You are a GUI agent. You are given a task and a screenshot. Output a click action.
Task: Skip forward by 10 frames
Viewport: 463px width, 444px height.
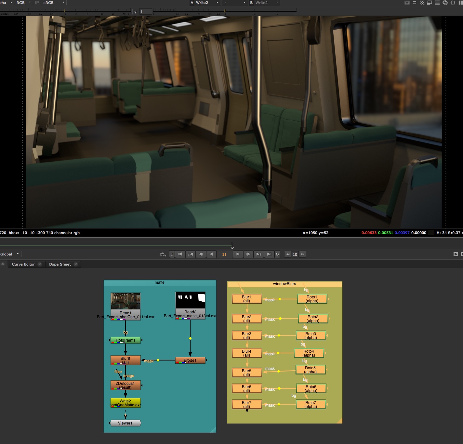(303, 254)
